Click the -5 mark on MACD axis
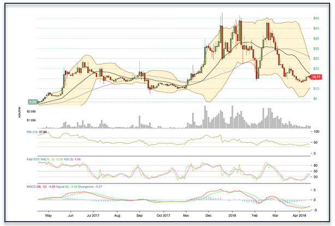Viewport: 335px width, 226px height. pos(314,210)
